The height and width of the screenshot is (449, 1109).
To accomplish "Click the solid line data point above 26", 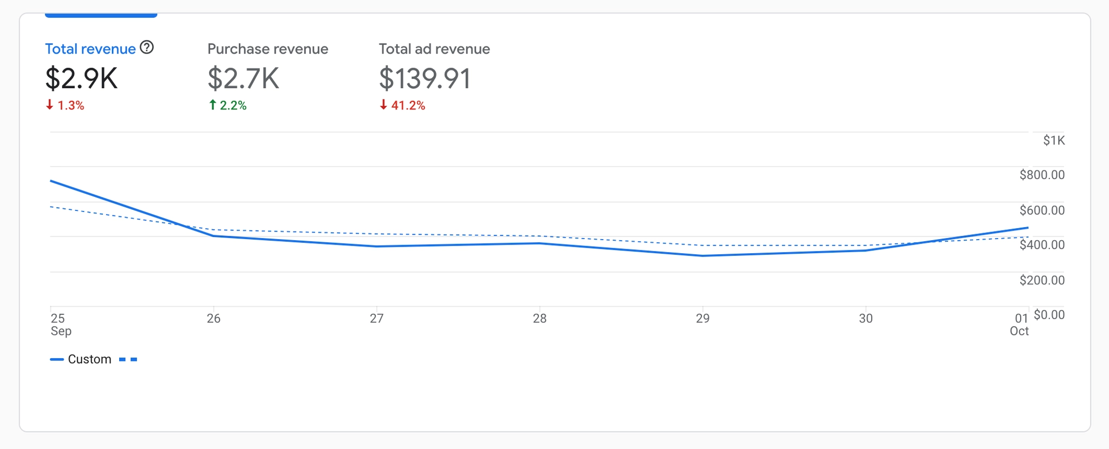I will (214, 236).
